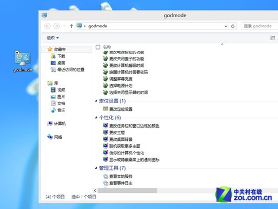Select 查看事件日志 item

[121, 183]
